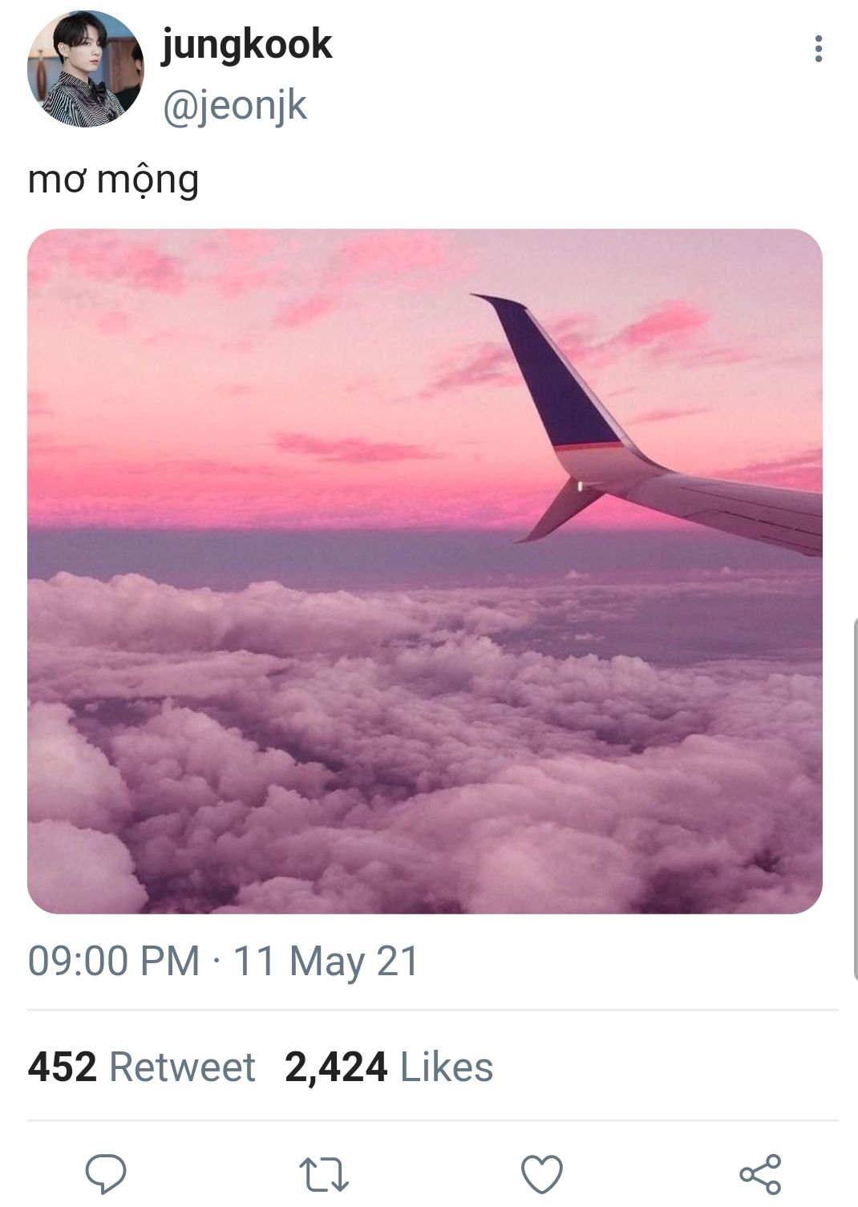Click the display name jungkook

pos(246,45)
